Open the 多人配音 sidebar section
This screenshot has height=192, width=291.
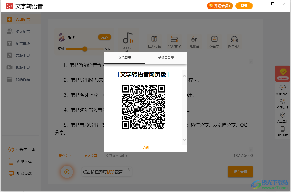(x=21, y=32)
